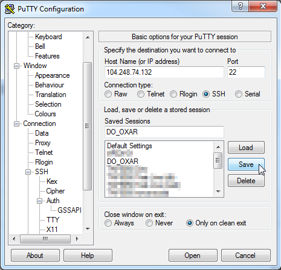Open the Data category

[42, 133]
